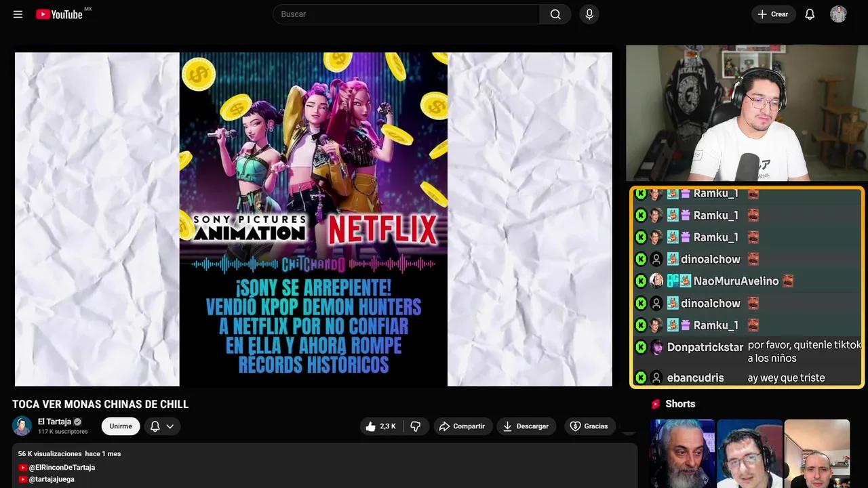Click the Buscar search field

pyautogui.click(x=406, y=14)
